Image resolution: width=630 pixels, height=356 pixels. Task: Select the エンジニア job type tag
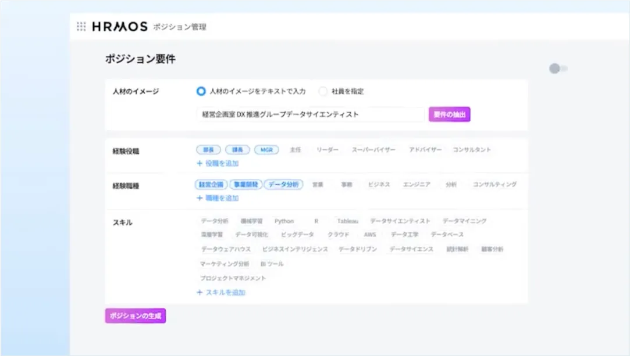pos(418,184)
